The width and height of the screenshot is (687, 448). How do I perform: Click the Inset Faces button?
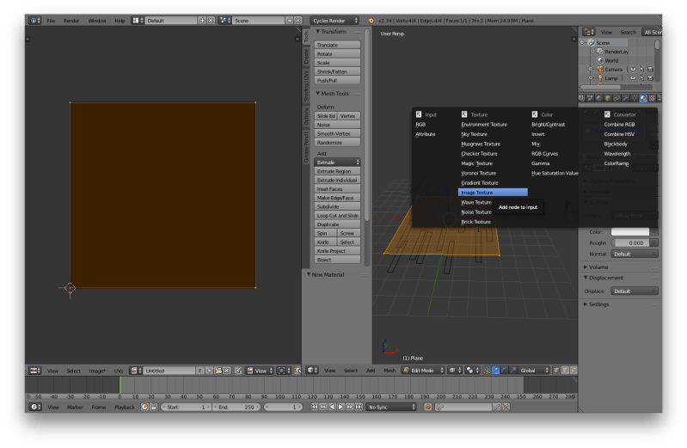tap(337, 189)
